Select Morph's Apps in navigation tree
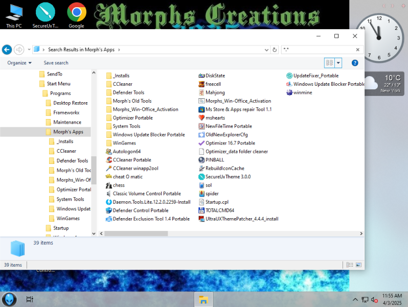Image resolution: width=408 pixels, height=307 pixels. pos(68,132)
